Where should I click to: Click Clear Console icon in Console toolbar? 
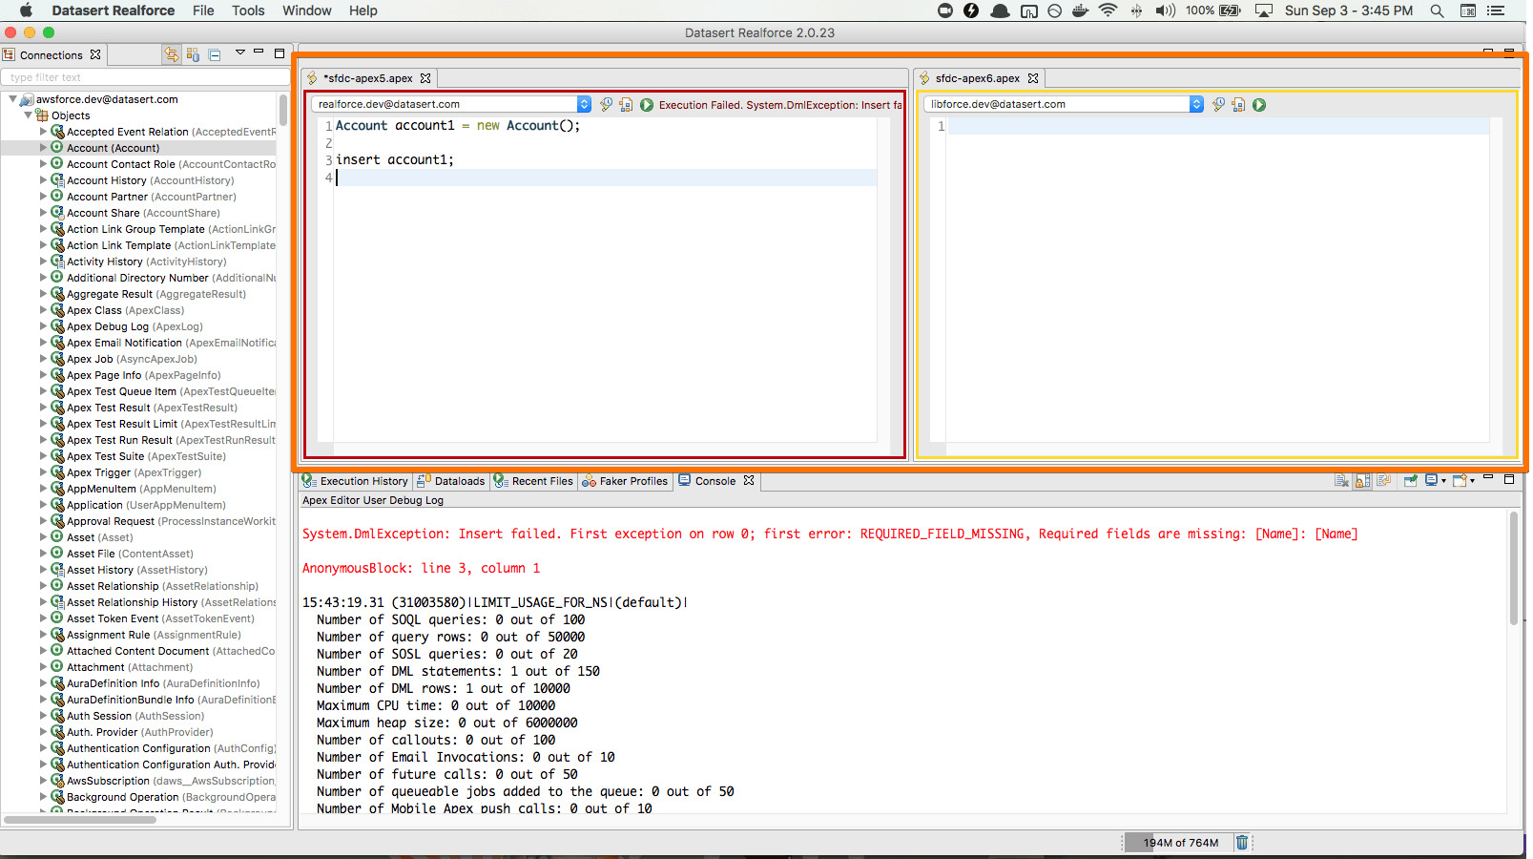[1341, 481]
